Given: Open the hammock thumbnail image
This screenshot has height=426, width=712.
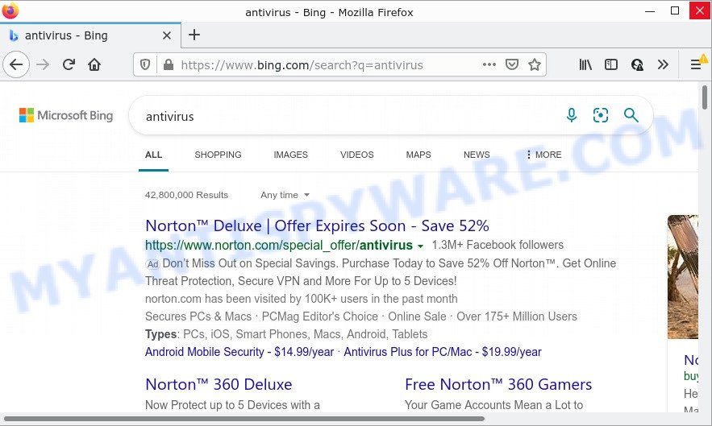Looking at the screenshot, I should [x=682, y=277].
